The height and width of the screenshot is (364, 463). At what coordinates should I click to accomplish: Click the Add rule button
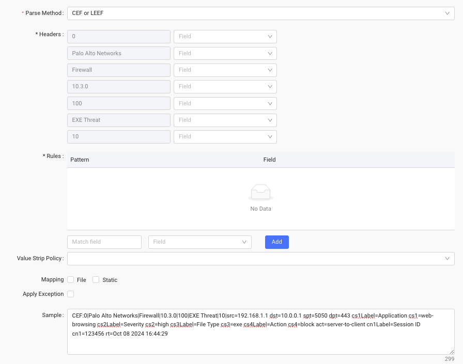tap(276, 242)
